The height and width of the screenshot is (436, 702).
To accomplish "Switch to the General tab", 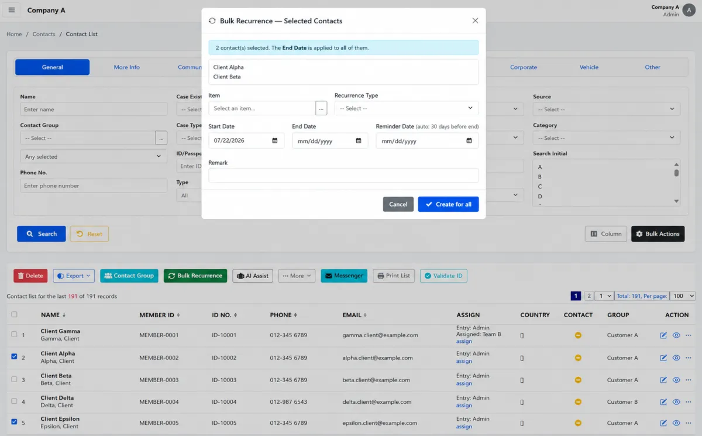I will click(52, 67).
